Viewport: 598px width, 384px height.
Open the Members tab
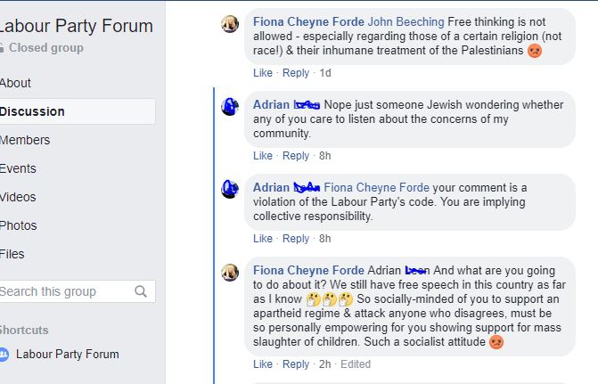(25, 140)
